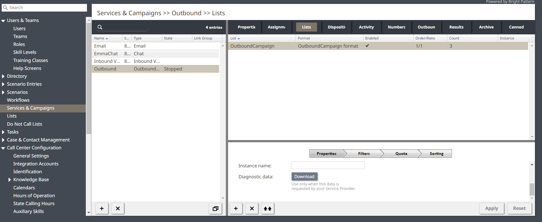Viewport: 542px width, 222px height.
Task: Click the sidebar Search field
Action: click(44, 8)
